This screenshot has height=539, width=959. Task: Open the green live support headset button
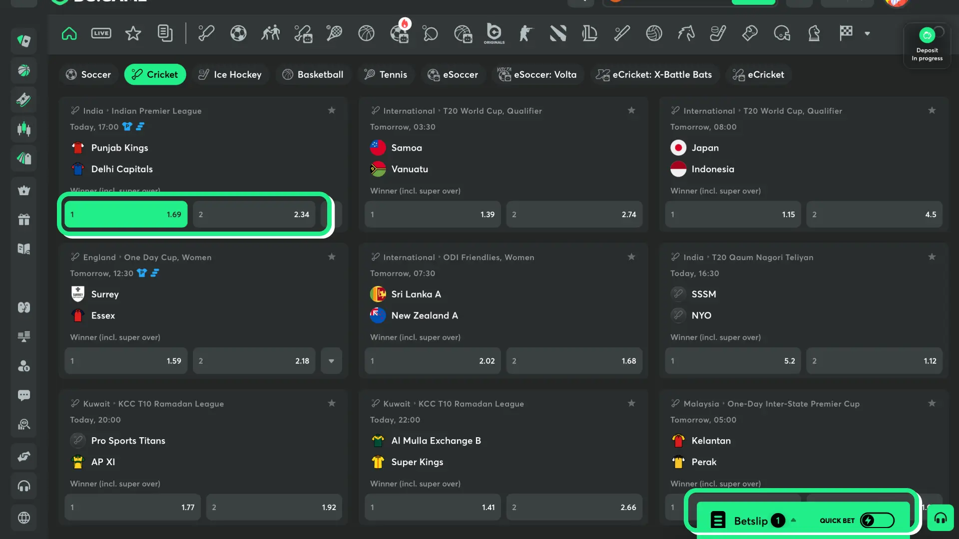pos(941,518)
